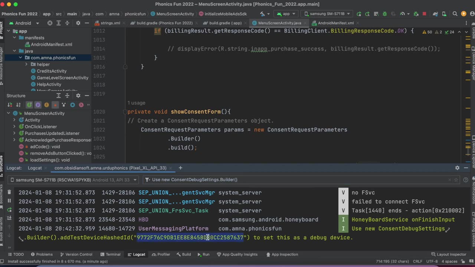Open App Inspection tool window
This screenshot has width=475, height=267.
click(x=282, y=254)
